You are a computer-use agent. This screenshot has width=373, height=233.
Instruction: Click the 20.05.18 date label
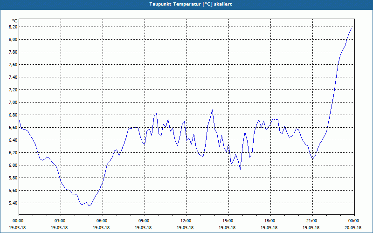[x=353, y=228]
